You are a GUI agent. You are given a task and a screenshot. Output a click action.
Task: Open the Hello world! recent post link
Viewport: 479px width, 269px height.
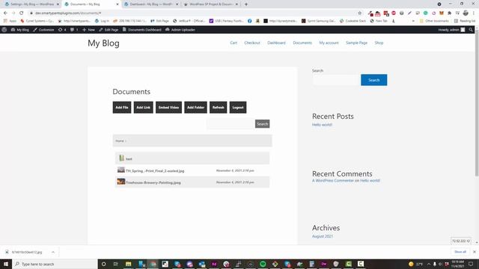click(322, 125)
